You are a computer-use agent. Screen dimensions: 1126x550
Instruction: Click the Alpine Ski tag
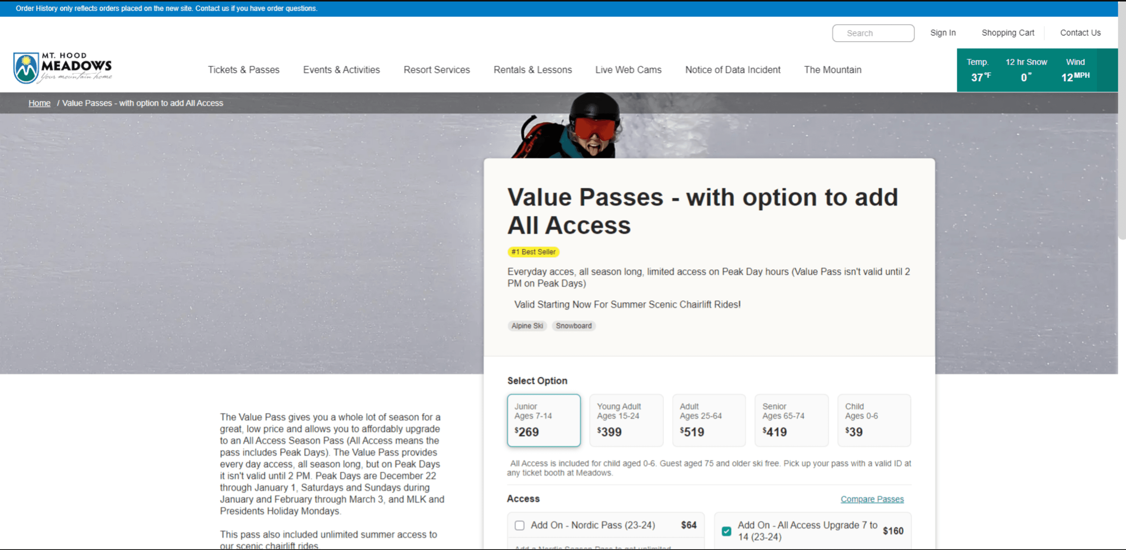click(x=527, y=326)
